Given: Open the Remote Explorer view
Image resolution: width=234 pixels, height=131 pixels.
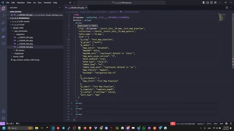Looking at the screenshot, I should (3, 43).
